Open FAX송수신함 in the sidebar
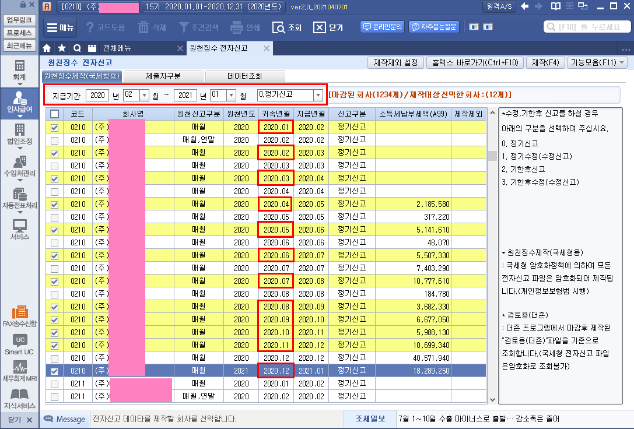The height and width of the screenshot is (429, 634). (19, 315)
